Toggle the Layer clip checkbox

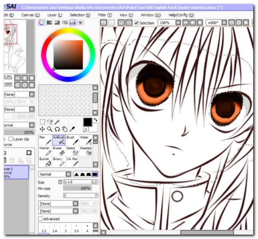pyautogui.click(x=11, y=139)
